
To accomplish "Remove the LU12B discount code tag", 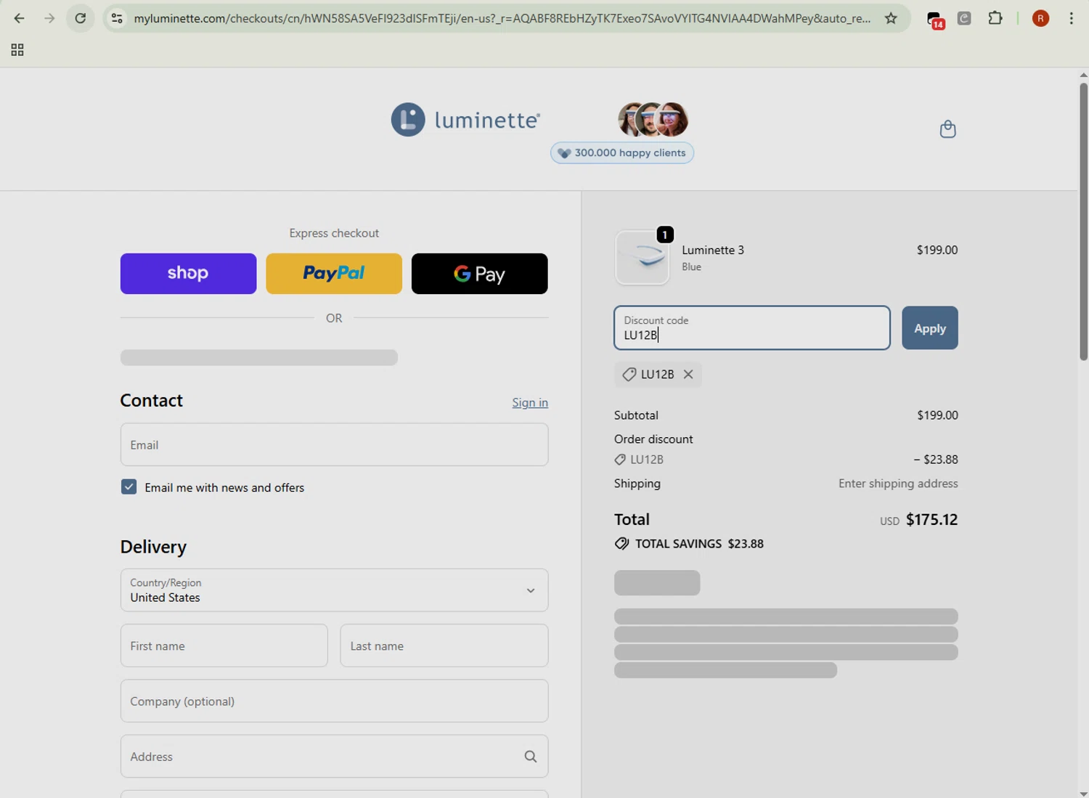I will 688,375.
